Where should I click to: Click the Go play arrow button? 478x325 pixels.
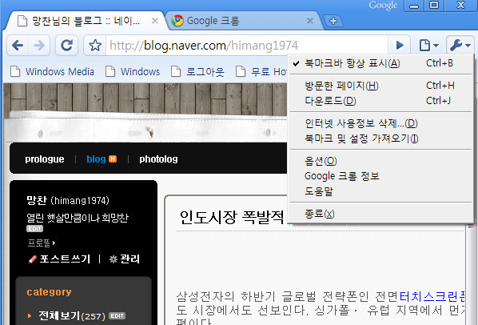[400, 46]
